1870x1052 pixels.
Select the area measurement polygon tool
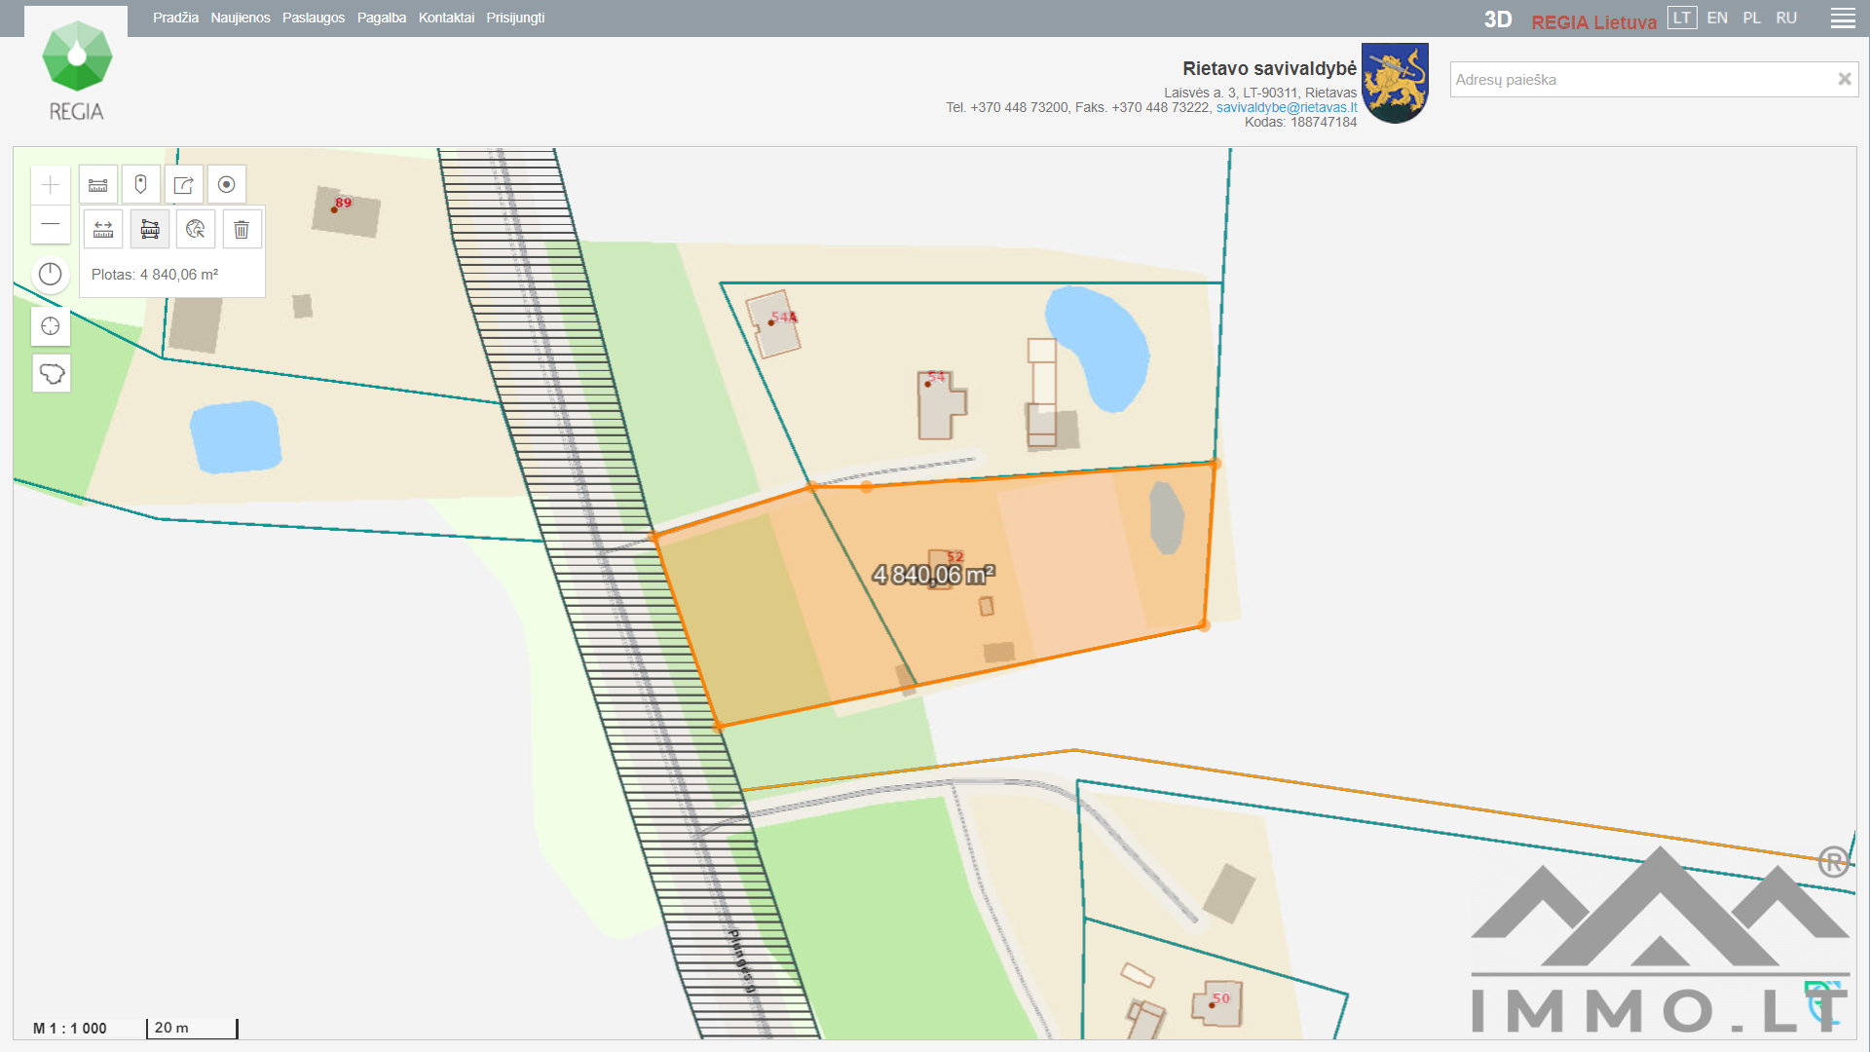tap(150, 230)
